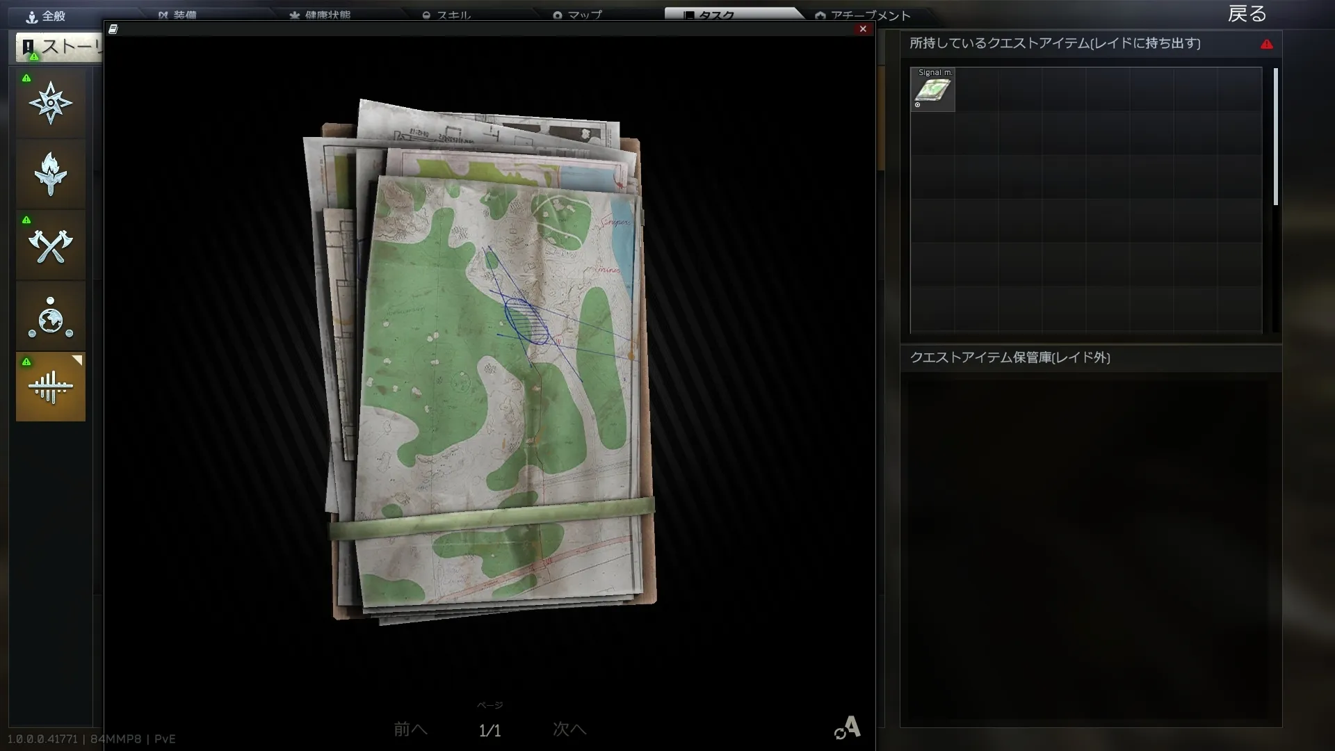Screen dimensions: 1335x751
Task: Click the quest items list scrollbar
Action: click(x=1276, y=137)
